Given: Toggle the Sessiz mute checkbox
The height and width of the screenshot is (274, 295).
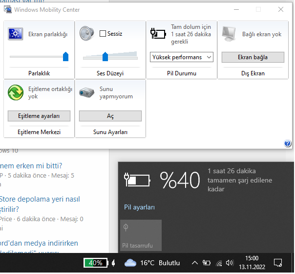Looking at the screenshot, I should (x=103, y=34).
